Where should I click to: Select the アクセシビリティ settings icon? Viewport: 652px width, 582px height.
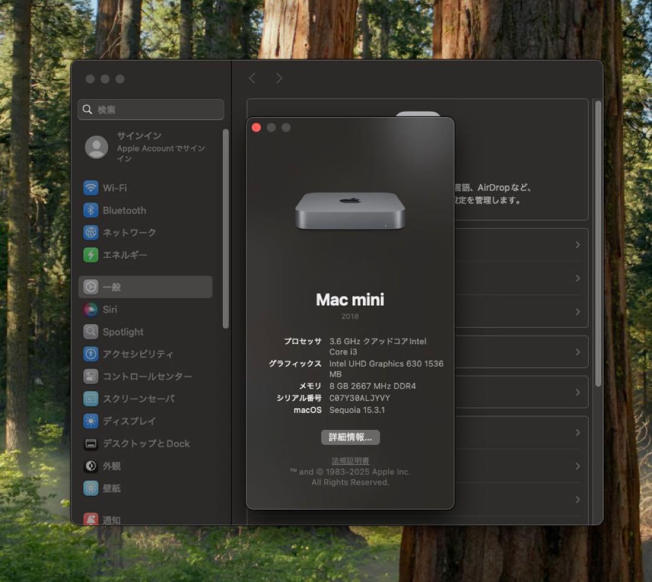91,354
